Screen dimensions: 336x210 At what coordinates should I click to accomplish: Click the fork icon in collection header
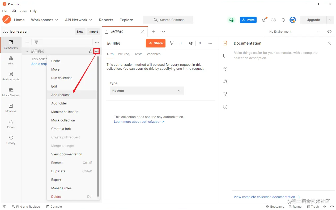(172, 43)
